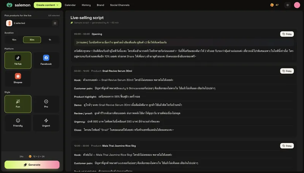Viewport: 304px width, 173px height.
Task: Select the Friendly style card
Action: [x=18, y=123]
